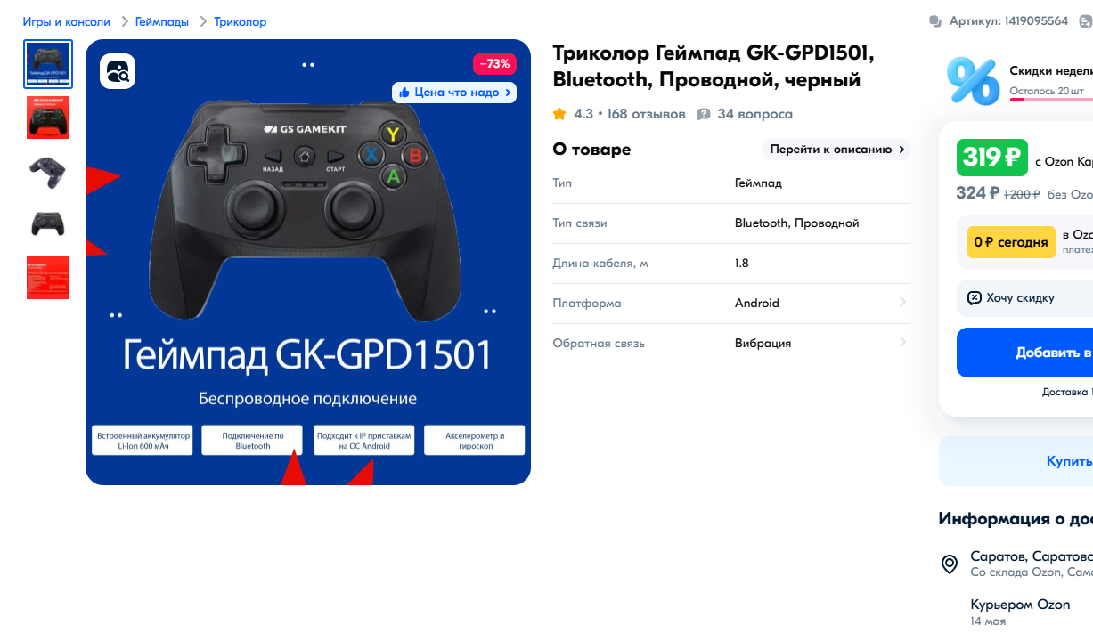Click the article number copy icon
This screenshot has width=1093, height=633.
[935, 21]
